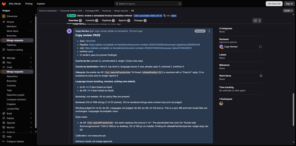Collapse the Pinned section chevron
This screenshot has height=146, width=296.
31,22
